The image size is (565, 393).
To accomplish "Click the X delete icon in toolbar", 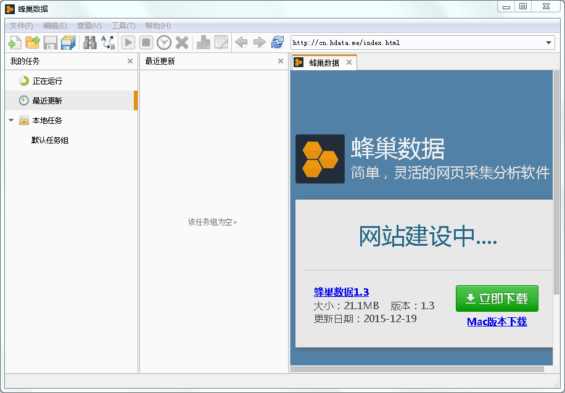I will coord(182,43).
